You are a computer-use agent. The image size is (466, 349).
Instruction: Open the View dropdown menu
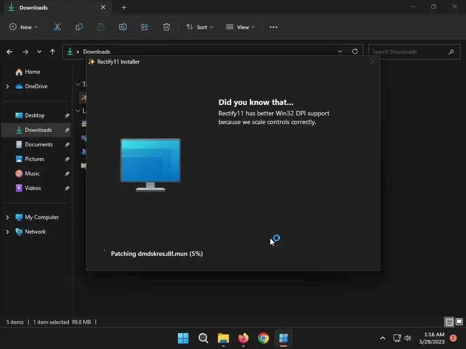click(x=240, y=27)
